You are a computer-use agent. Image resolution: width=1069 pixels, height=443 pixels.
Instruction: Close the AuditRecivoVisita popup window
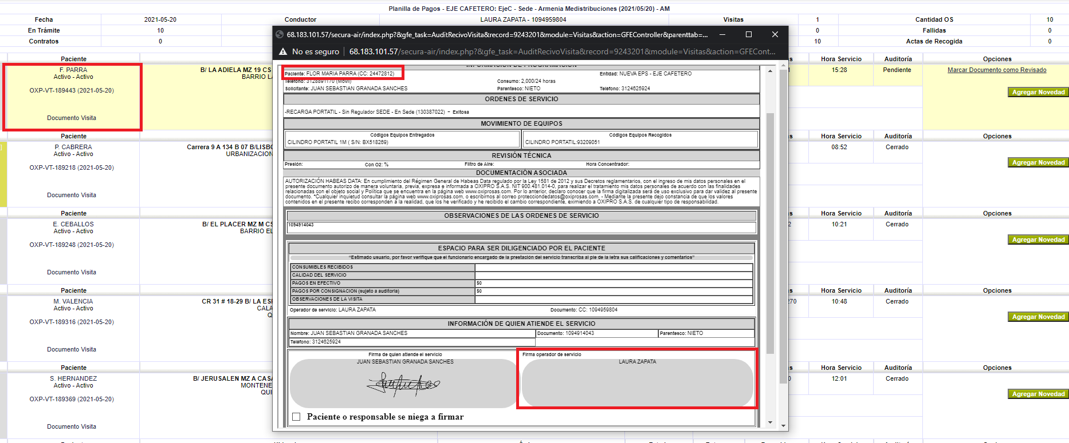pyautogui.click(x=775, y=34)
